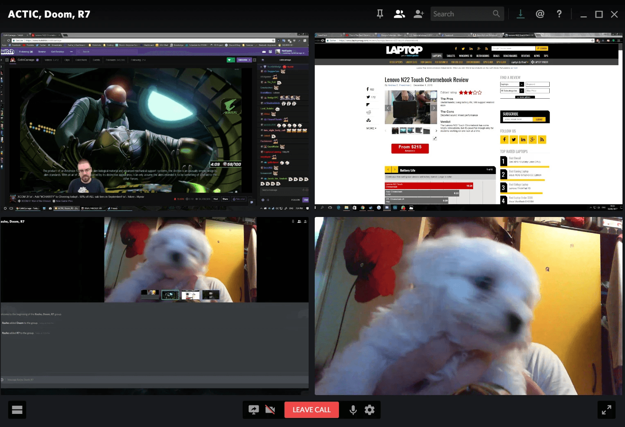
Task: Open the Events tab on Twitch channel
Action: click(x=97, y=60)
